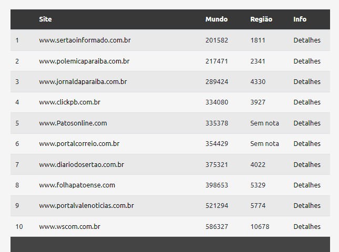Click the Mundo column header
This screenshot has width=339, height=252.
[x=217, y=19]
